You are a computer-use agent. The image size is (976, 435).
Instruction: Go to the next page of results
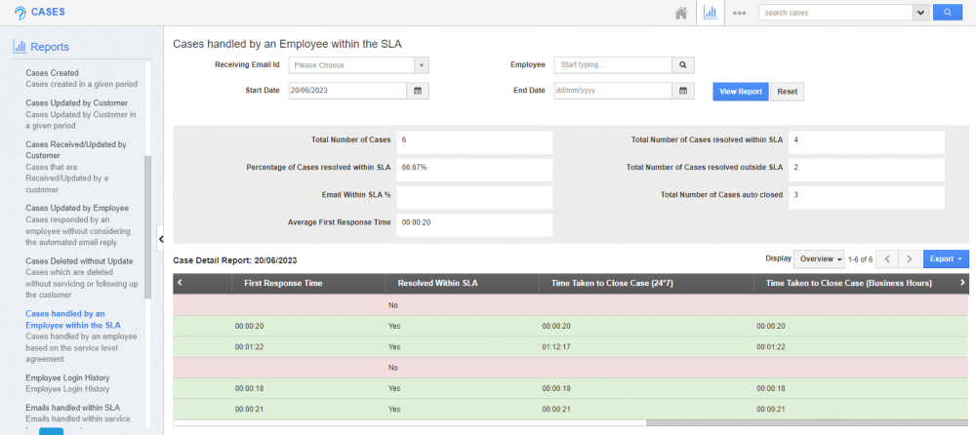coord(909,259)
